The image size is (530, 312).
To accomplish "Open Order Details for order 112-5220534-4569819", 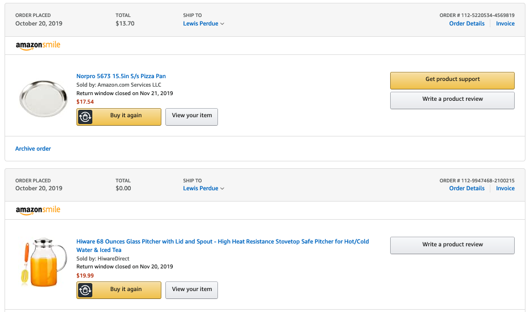I will tap(467, 23).
